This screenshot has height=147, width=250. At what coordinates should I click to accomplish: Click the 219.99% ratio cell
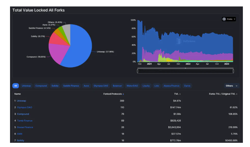233,127
